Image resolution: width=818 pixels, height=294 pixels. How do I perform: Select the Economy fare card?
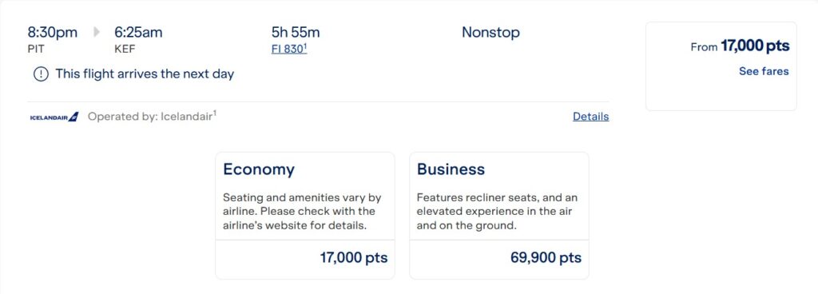[x=305, y=215]
